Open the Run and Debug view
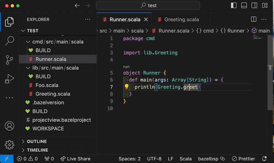 point(9,79)
